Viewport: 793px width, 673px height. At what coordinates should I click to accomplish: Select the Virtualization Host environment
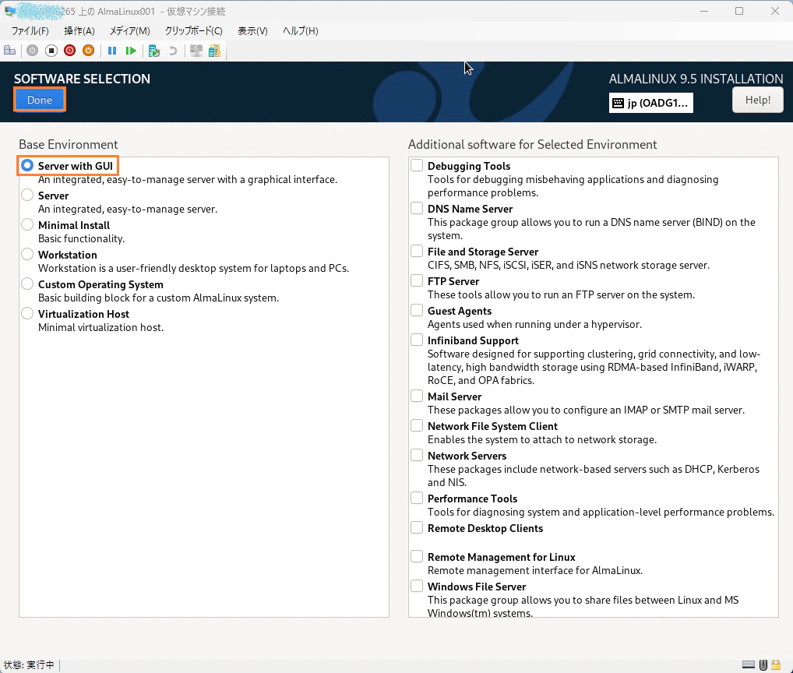tap(27, 313)
